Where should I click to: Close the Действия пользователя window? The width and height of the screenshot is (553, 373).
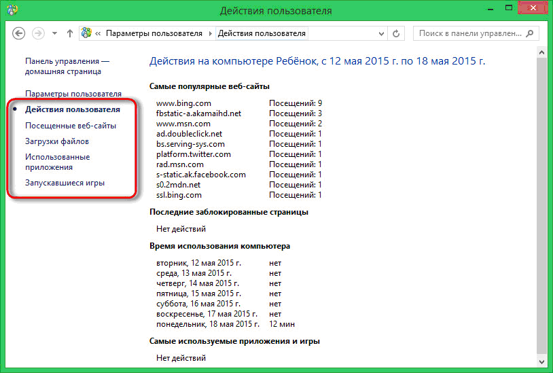pos(533,7)
